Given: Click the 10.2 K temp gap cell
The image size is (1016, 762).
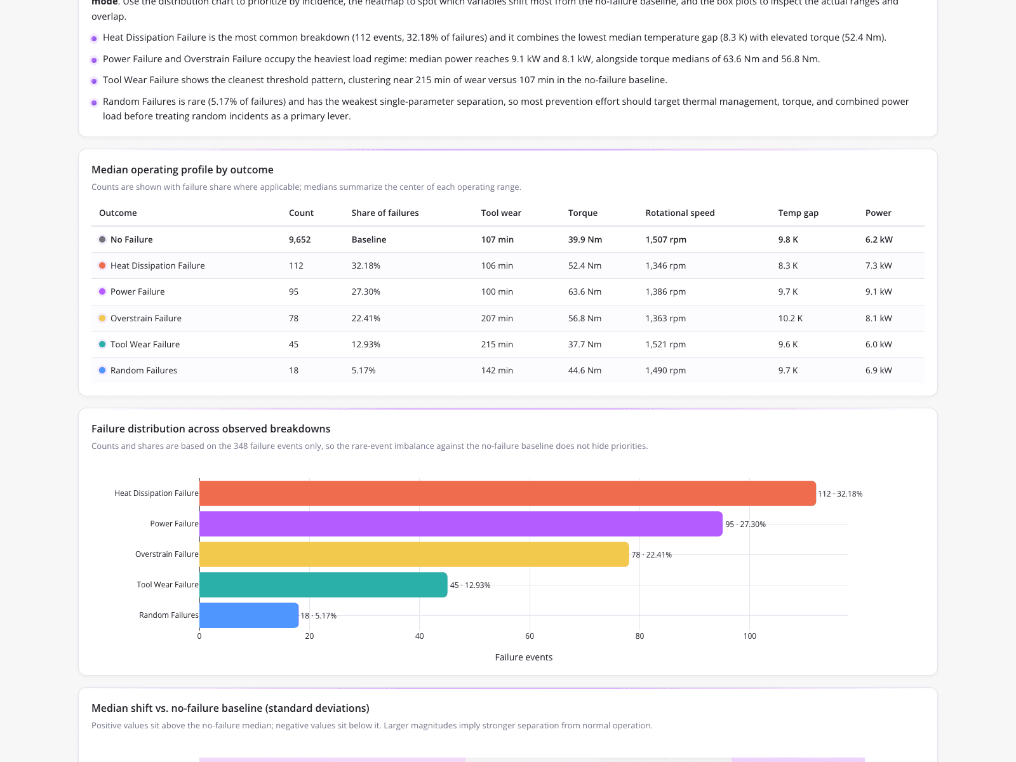Looking at the screenshot, I should pyautogui.click(x=791, y=318).
